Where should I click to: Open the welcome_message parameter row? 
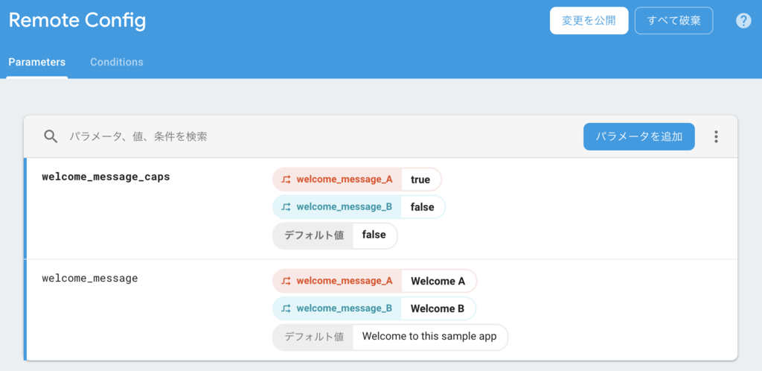[x=380, y=310]
